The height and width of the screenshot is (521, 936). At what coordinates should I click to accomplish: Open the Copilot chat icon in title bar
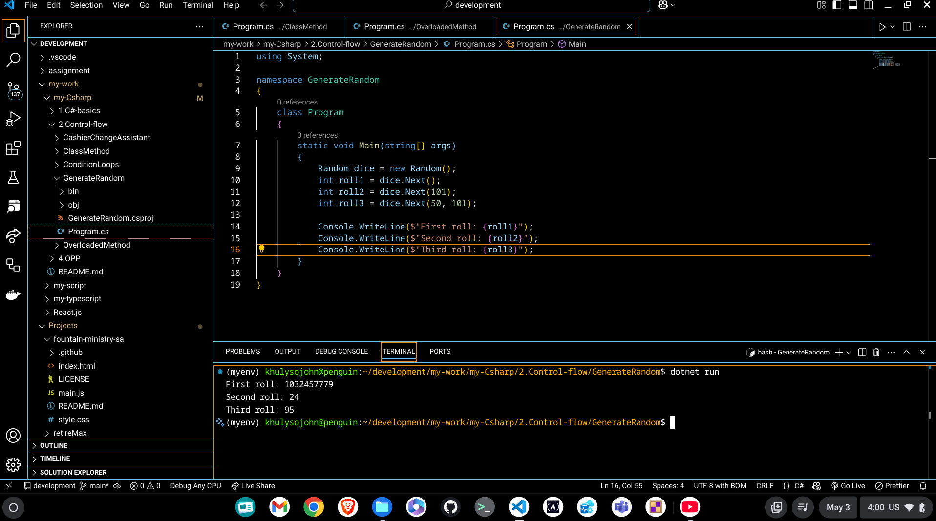pos(663,5)
